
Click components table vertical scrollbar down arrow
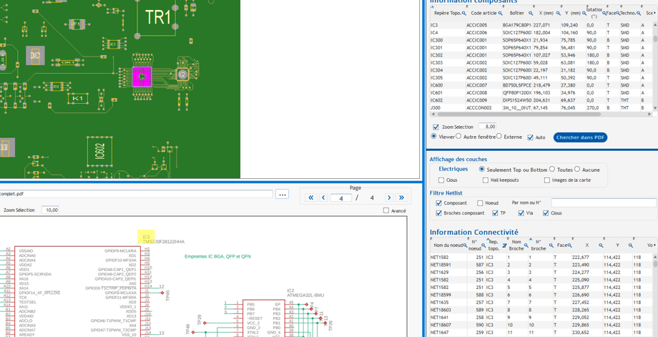655,108
